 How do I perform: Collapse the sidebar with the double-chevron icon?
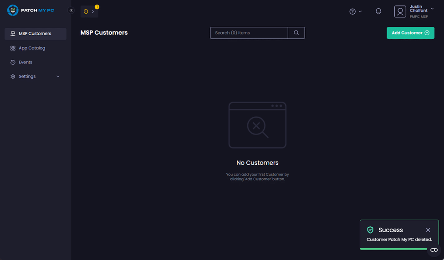71,10
